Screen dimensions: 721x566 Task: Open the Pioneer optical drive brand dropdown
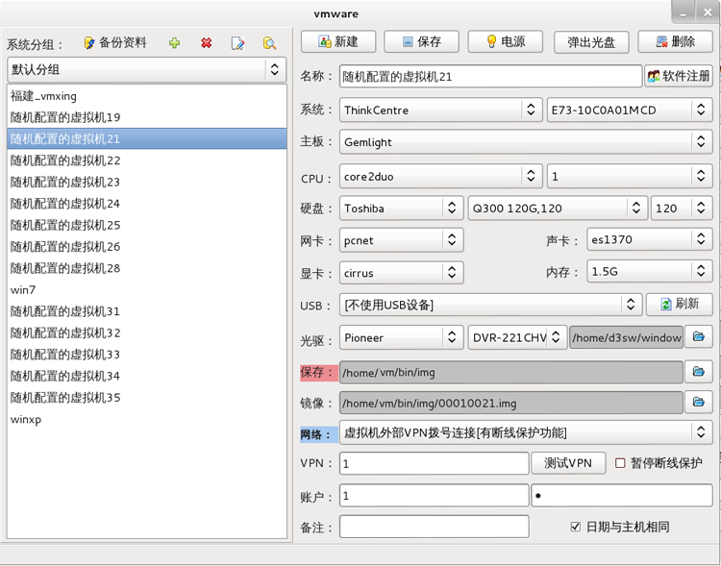coord(402,337)
